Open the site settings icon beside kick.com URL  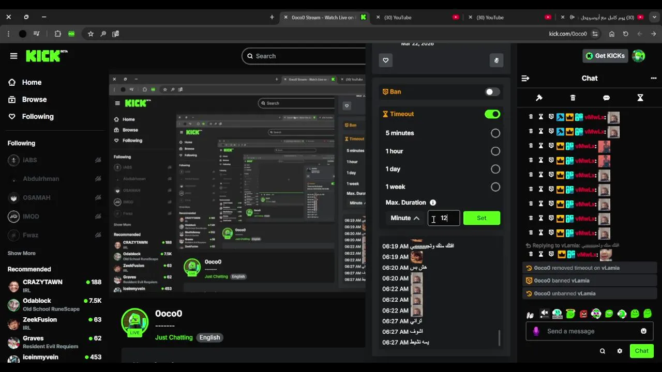coord(595,34)
